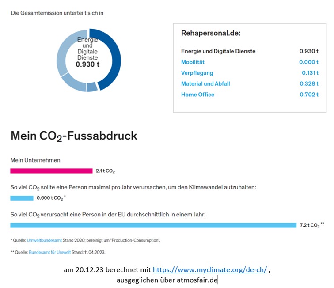Open the Home Office category link
The width and height of the screenshot is (334, 288).
tap(197, 95)
